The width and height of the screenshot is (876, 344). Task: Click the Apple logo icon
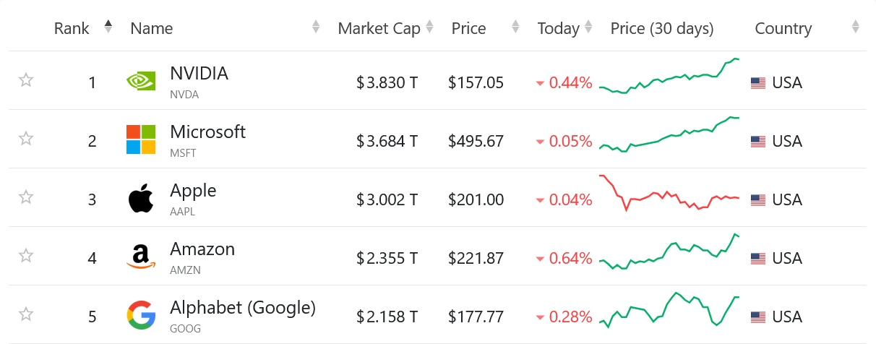coord(141,199)
